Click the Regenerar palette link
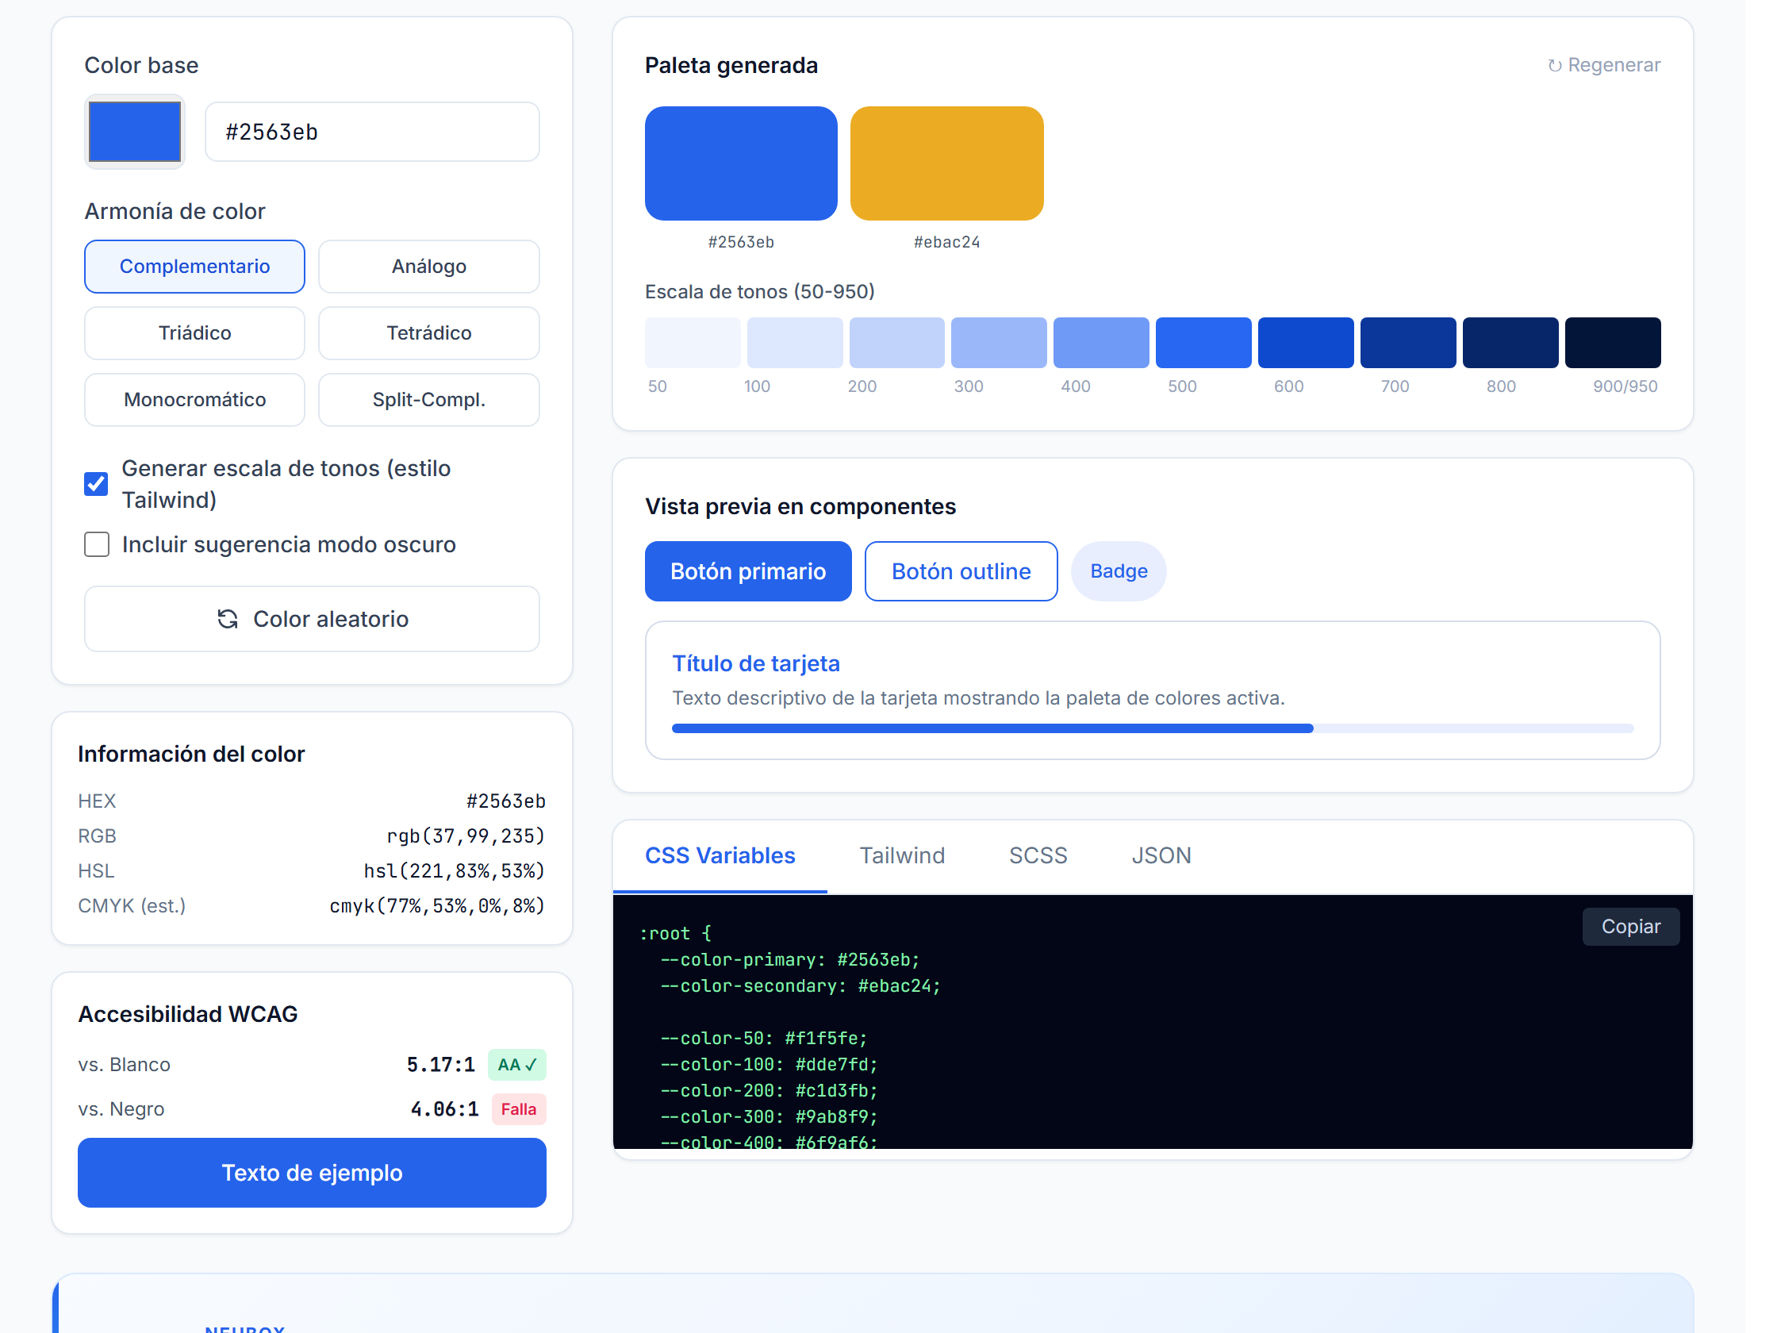This screenshot has height=1333, width=1777. tap(1603, 65)
